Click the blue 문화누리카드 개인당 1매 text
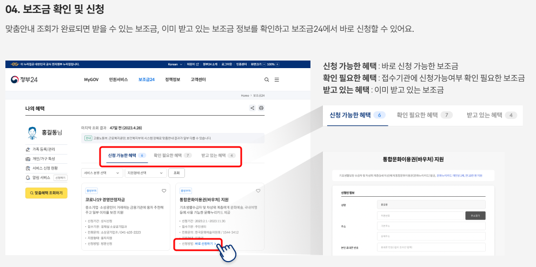The height and width of the screenshot is (267, 536). pos(459,176)
